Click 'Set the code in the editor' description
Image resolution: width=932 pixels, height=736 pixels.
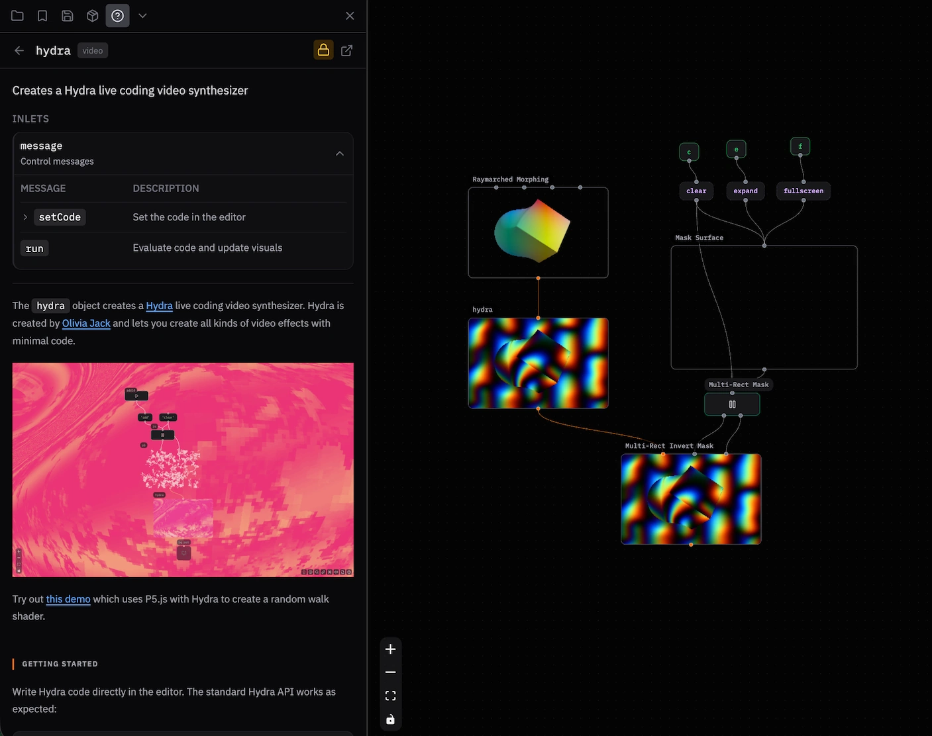(x=189, y=217)
